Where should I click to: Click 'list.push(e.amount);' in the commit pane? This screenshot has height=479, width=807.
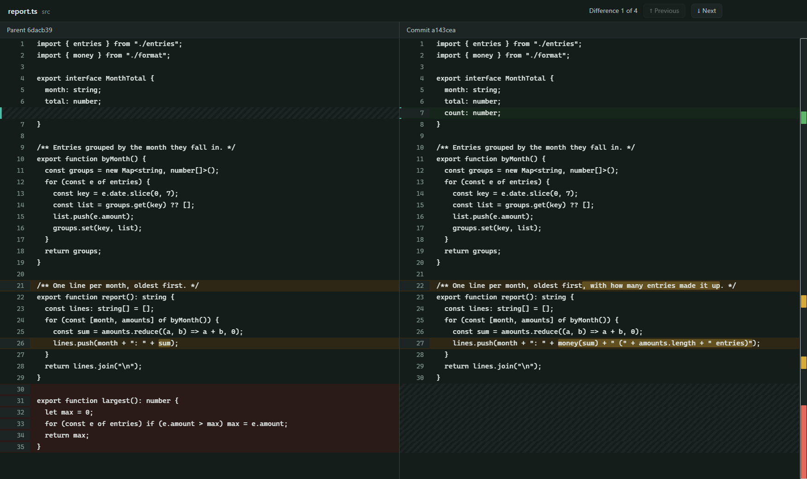[493, 216]
